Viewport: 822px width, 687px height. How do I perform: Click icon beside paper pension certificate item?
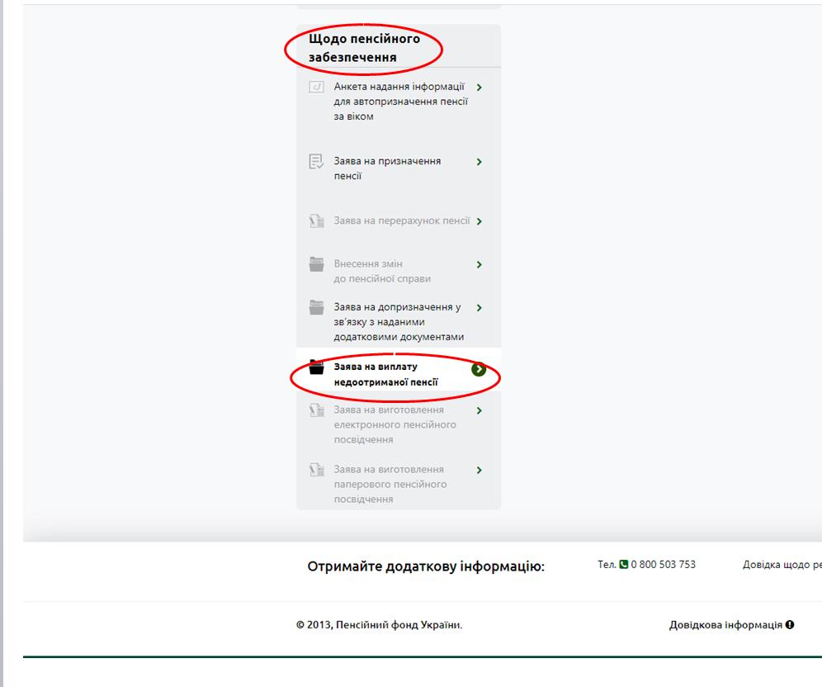tap(316, 470)
